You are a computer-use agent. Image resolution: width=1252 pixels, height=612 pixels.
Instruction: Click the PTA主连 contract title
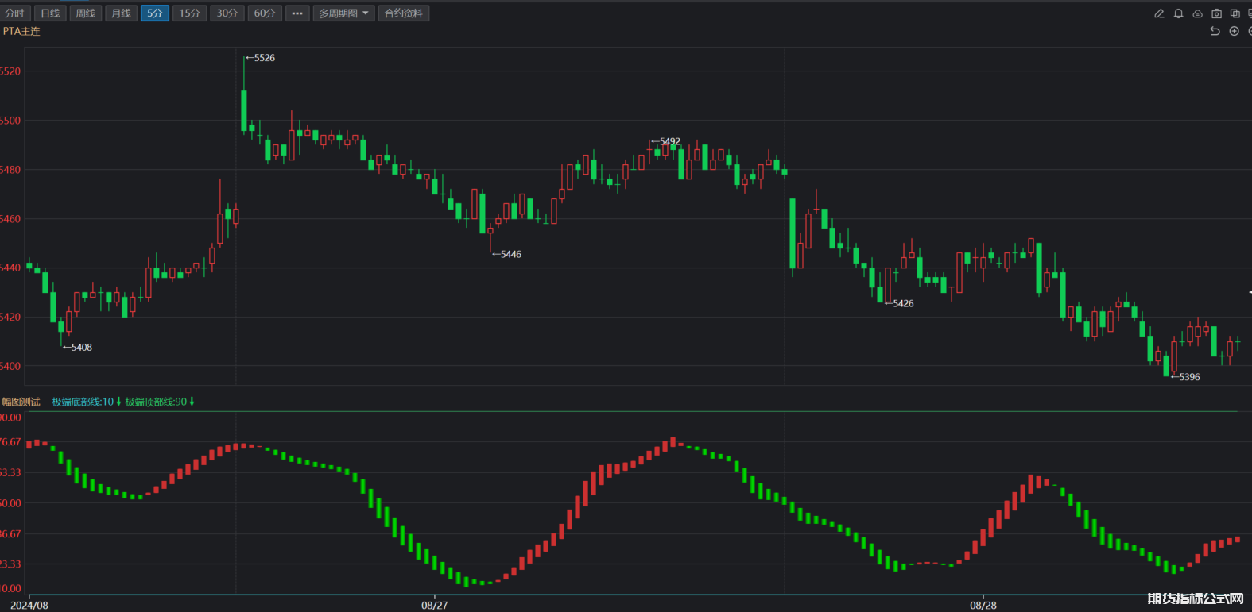pyautogui.click(x=21, y=31)
